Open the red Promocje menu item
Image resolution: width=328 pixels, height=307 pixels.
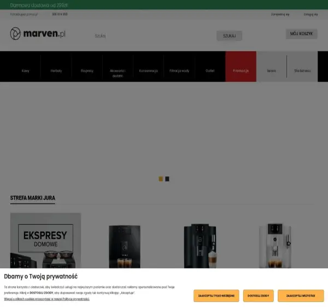tap(241, 66)
